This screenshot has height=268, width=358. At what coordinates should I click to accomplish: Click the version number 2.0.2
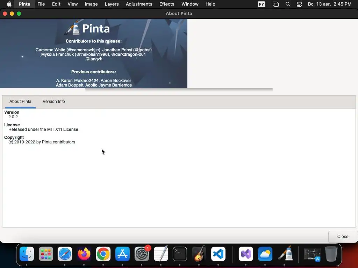[13, 117]
